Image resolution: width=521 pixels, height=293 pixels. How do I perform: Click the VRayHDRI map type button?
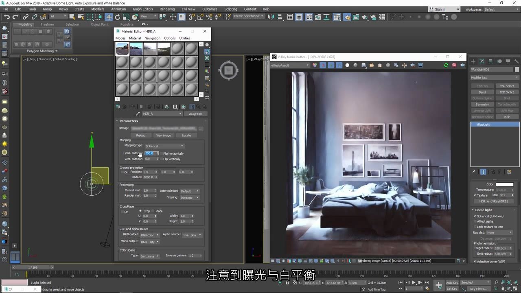tap(195, 114)
